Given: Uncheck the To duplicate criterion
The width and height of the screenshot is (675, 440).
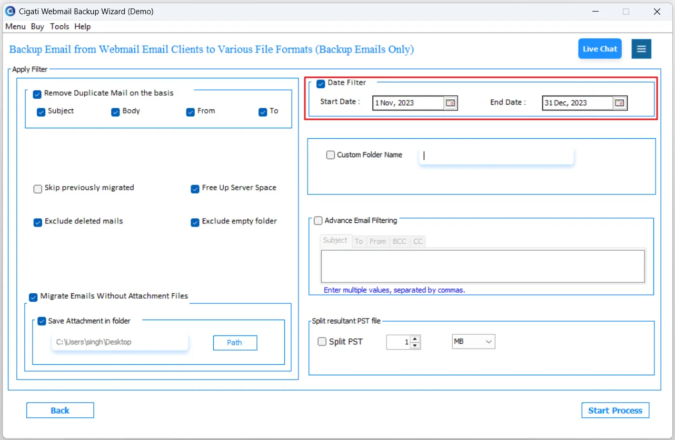Looking at the screenshot, I should (x=263, y=112).
